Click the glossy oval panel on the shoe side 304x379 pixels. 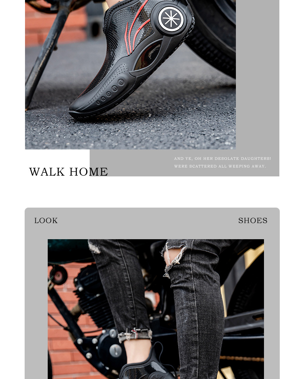point(148,55)
